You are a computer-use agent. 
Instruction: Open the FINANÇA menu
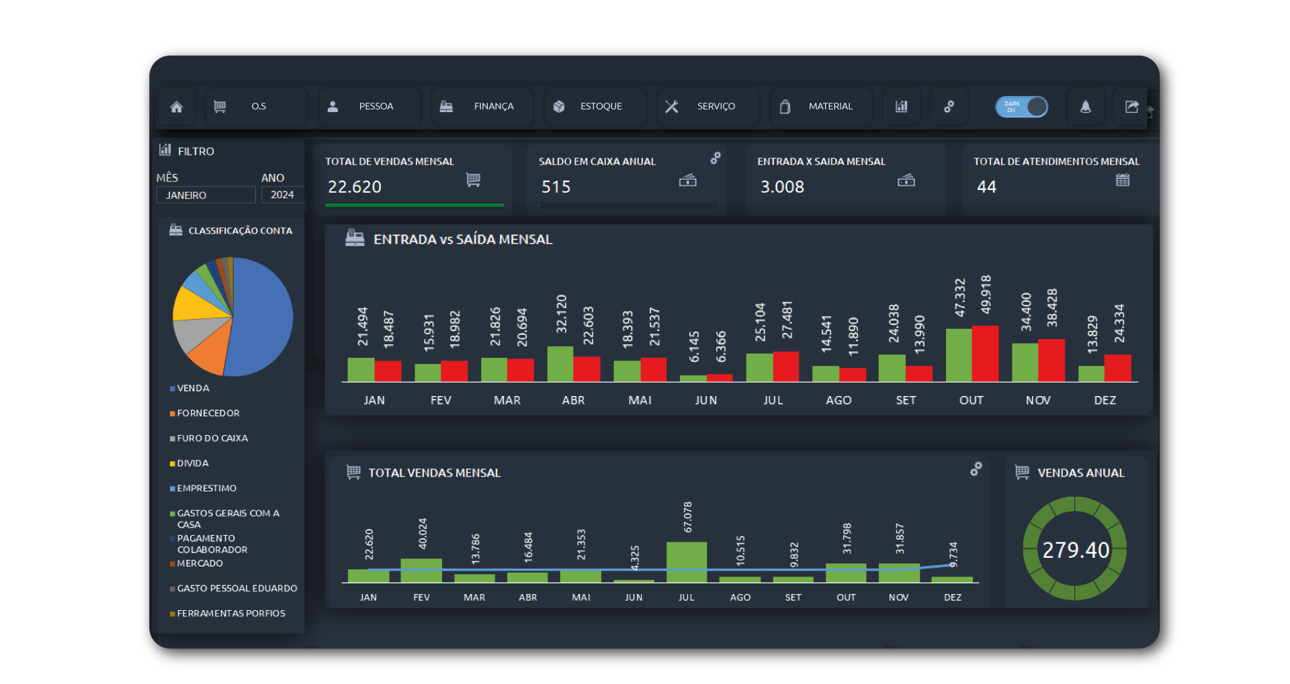482,107
